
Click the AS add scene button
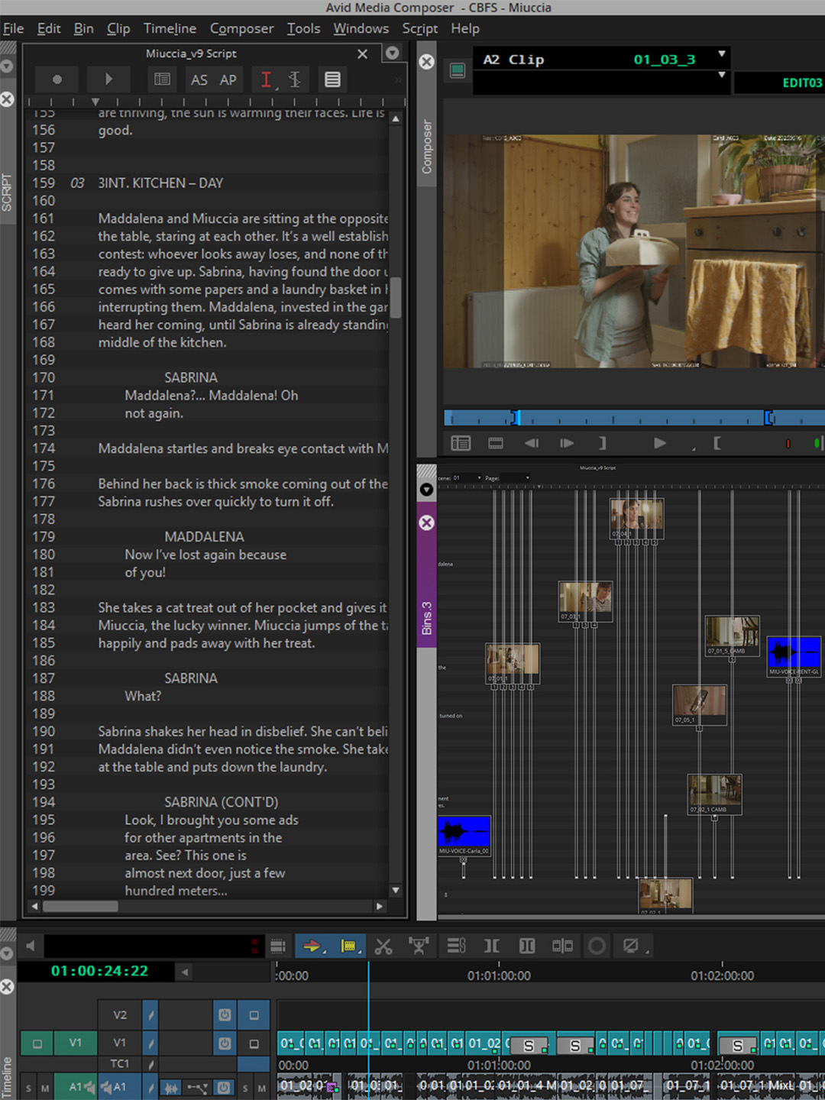[x=199, y=79]
